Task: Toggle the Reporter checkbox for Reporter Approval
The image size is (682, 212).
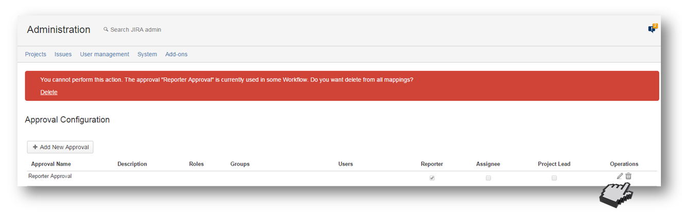Action: click(x=432, y=178)
